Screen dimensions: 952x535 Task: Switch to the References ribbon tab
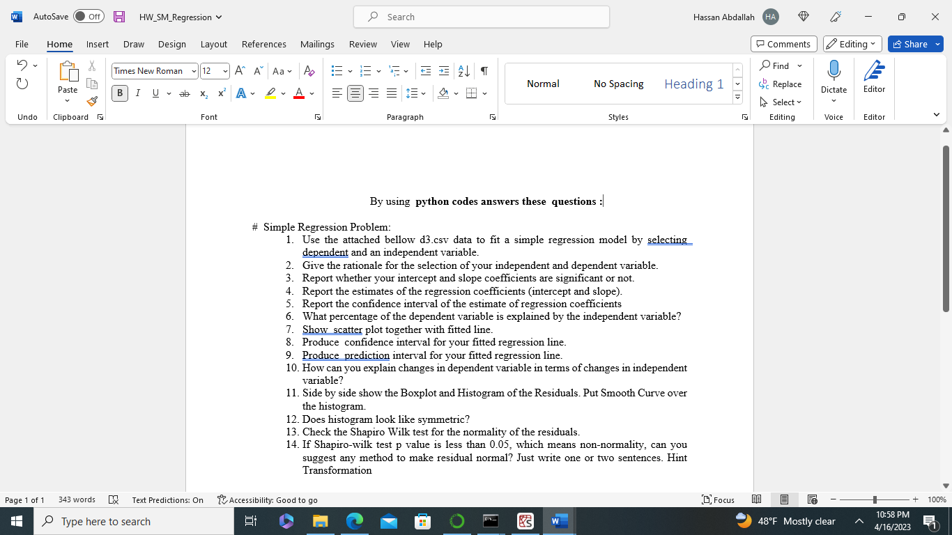pos(264,44)
